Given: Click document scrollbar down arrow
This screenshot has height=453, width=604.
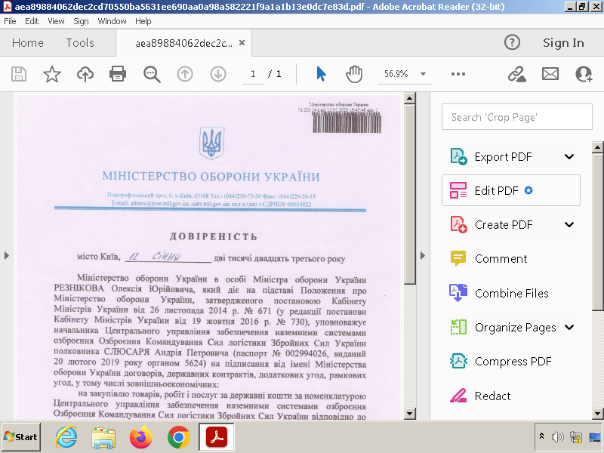Looking at the screenshot, I should 409,414.
